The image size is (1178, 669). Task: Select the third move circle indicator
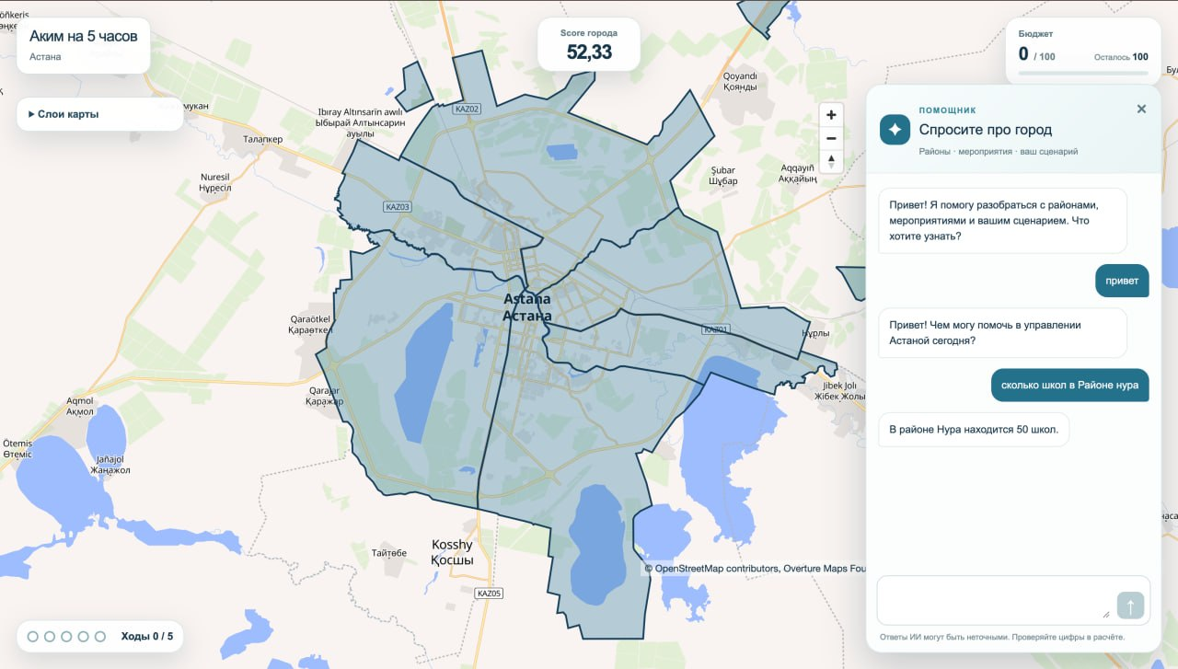67,636
